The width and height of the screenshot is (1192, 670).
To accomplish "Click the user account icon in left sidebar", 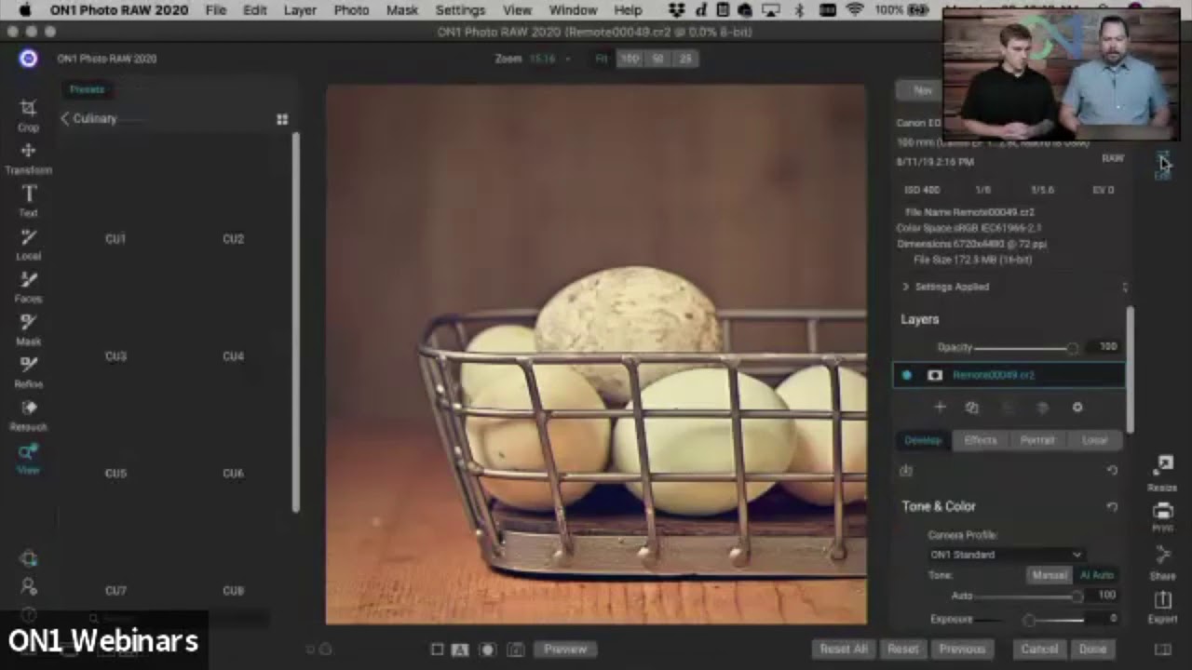I will (x=28, y=586).
